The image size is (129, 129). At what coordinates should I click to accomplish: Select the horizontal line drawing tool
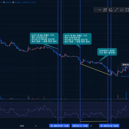[x=100, y=10]
